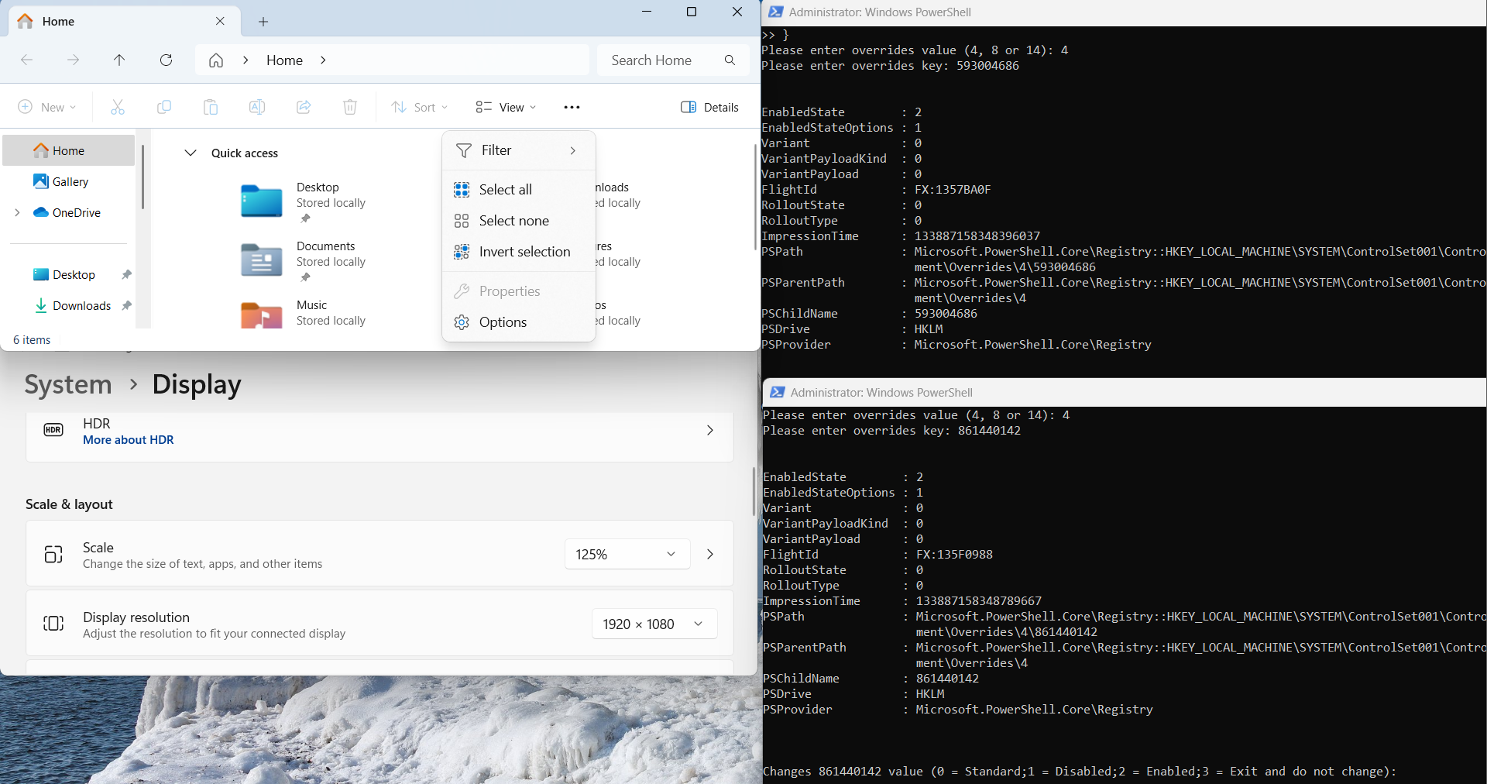Expand the HDR settings chevron

[710, 431]
